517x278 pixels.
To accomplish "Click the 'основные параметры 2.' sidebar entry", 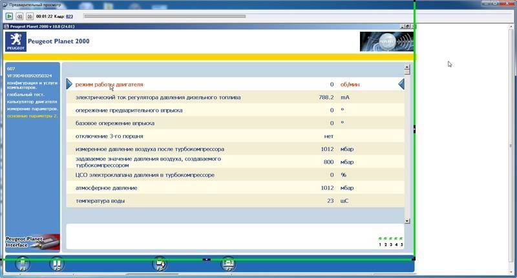I will point(32,116).
